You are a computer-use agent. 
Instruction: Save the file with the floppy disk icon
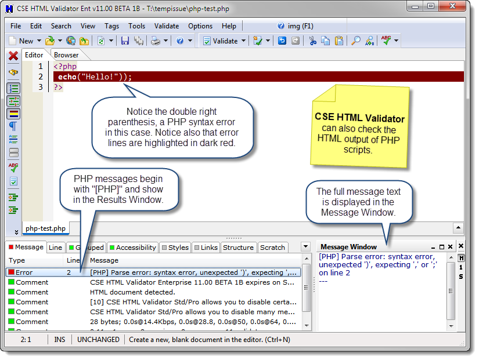125,41
